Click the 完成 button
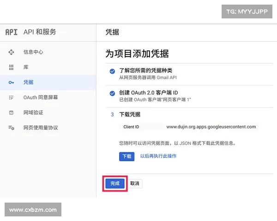Viewport: 277px width, 221px height. coord(115,183)
